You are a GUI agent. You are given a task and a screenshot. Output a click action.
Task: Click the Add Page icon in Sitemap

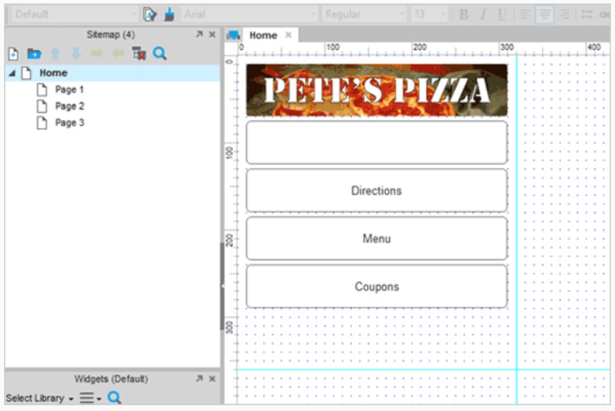click(13, 53)
